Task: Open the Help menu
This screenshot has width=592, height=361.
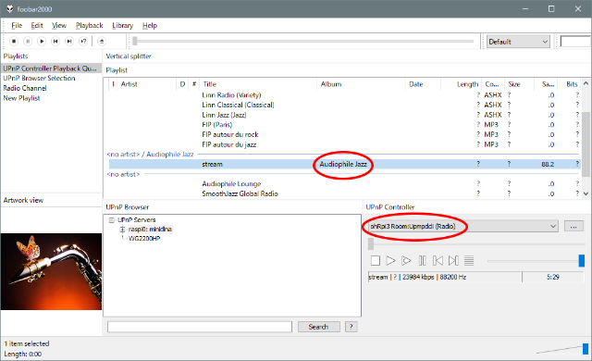Action: pyautogui.click(x=150, y=25)
